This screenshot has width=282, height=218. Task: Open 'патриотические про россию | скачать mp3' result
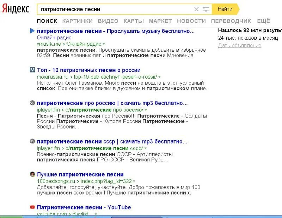coord(112,103)
